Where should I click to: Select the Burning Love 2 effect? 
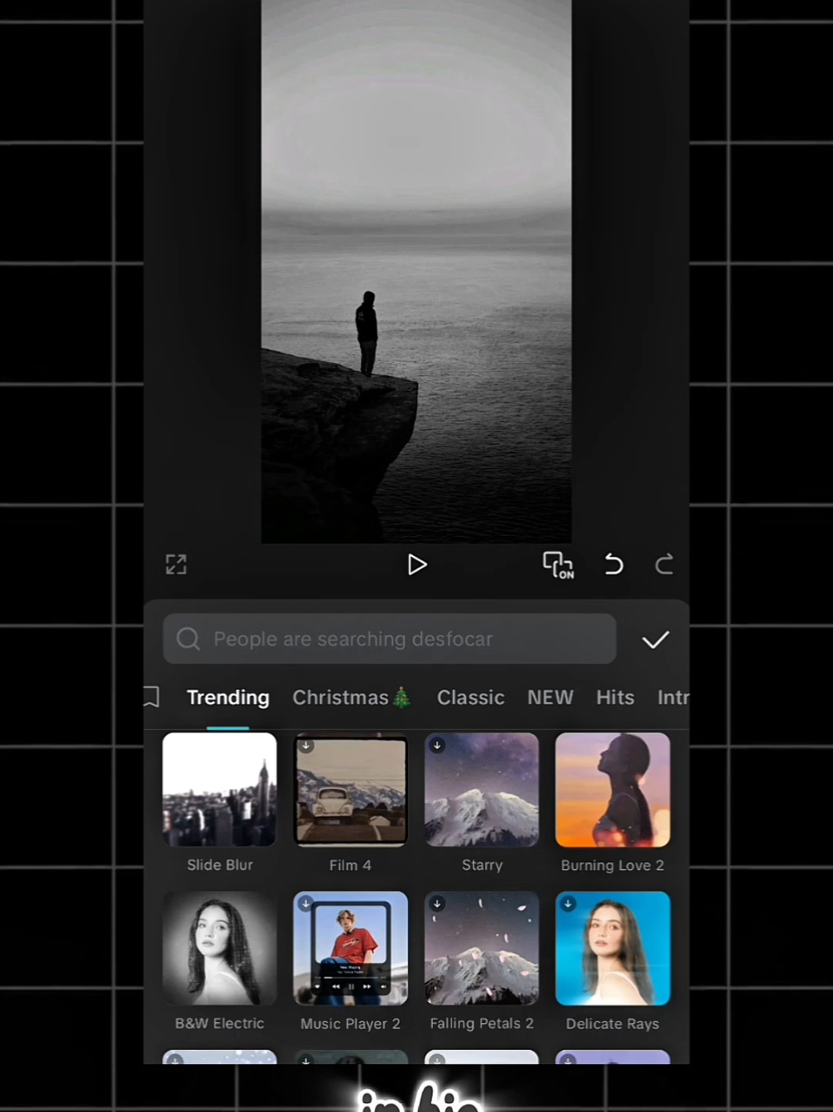(612, 790)
